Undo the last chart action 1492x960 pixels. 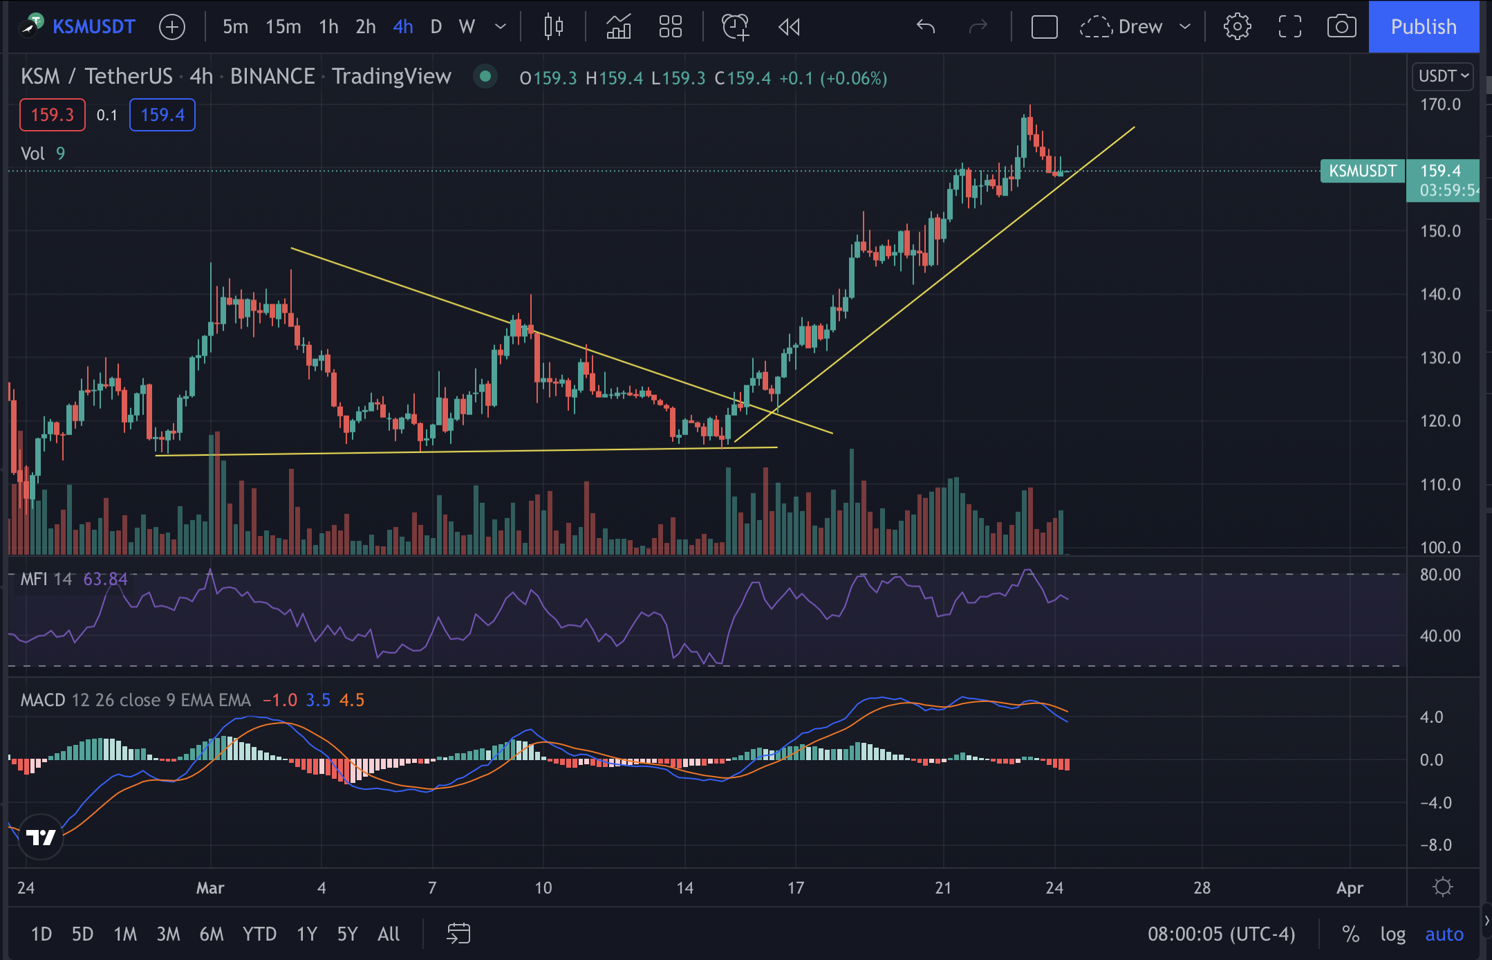(x=925, y=27)
